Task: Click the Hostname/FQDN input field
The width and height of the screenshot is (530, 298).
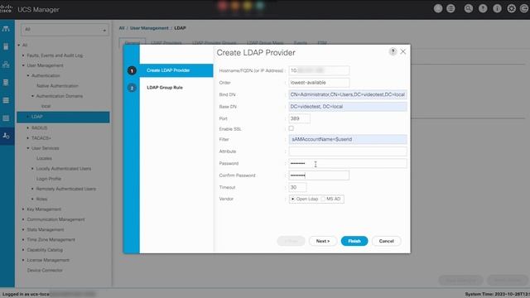Action: (x=319, y=70)
